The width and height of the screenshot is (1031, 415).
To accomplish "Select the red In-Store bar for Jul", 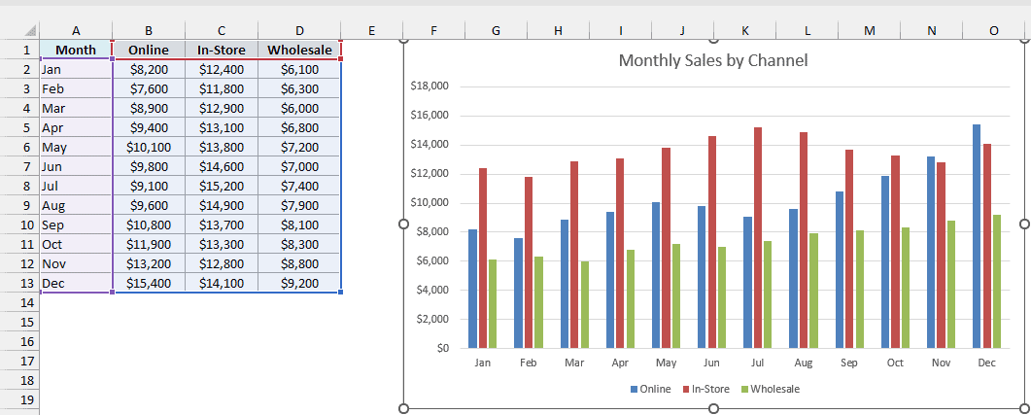I will tap(758, 237).
